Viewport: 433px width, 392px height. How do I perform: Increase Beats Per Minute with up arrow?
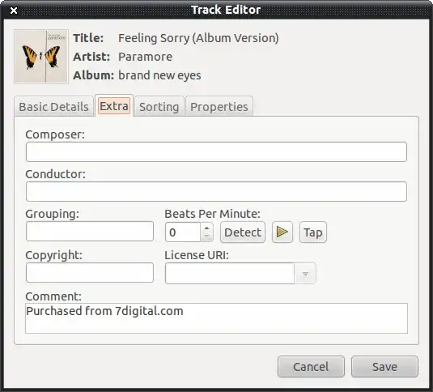206,228
